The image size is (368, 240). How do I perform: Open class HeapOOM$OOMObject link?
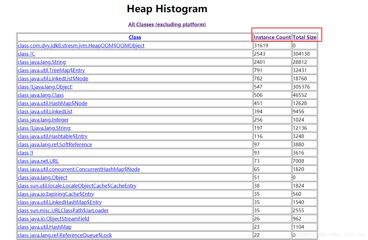point(81,45)
